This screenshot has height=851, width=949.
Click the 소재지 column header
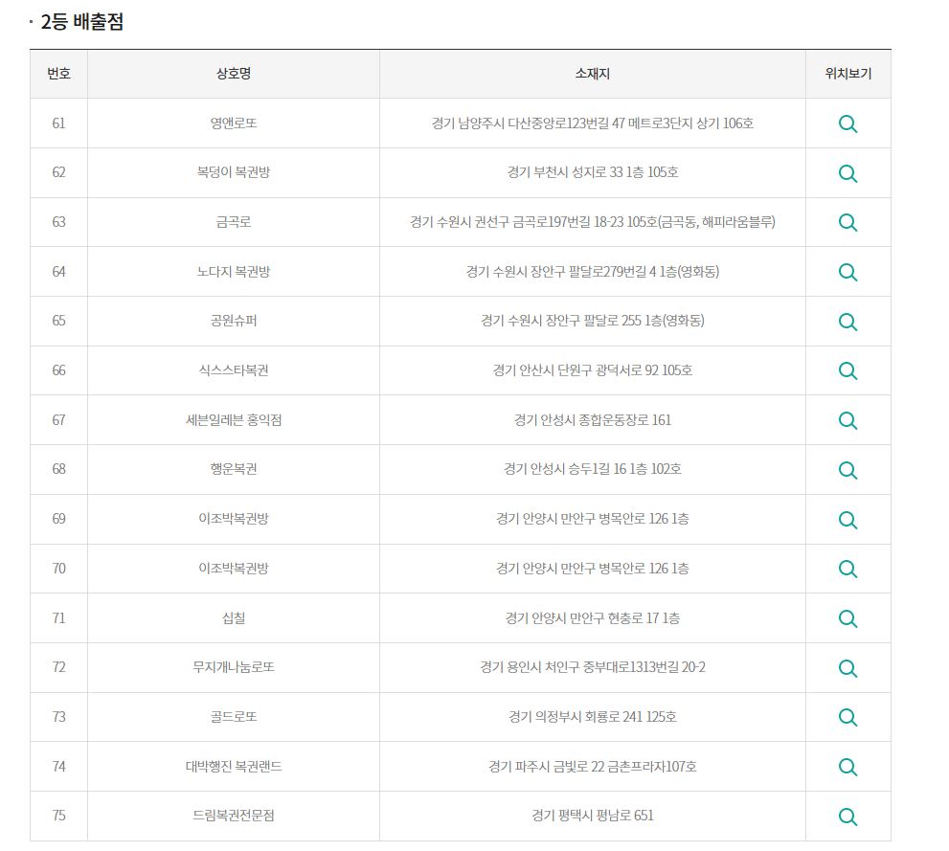593,74
